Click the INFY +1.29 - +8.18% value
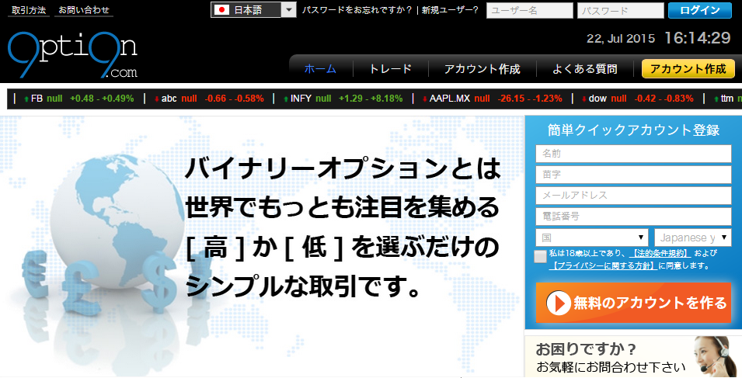The width and height of the screenshot is (742, 378). (x=371, y=99)
